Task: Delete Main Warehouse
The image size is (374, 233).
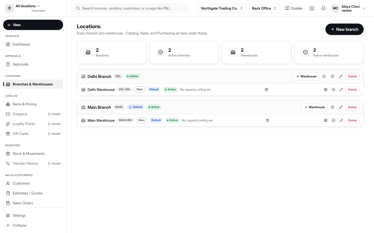Action: tap(352, 120)
